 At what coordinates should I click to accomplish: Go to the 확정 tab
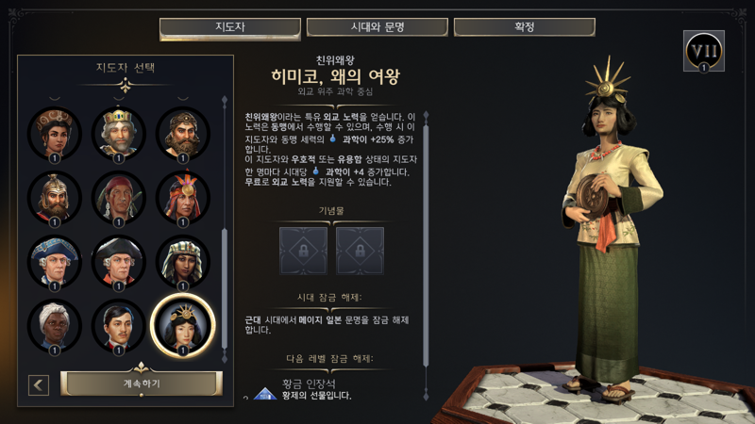coord(525,27)
